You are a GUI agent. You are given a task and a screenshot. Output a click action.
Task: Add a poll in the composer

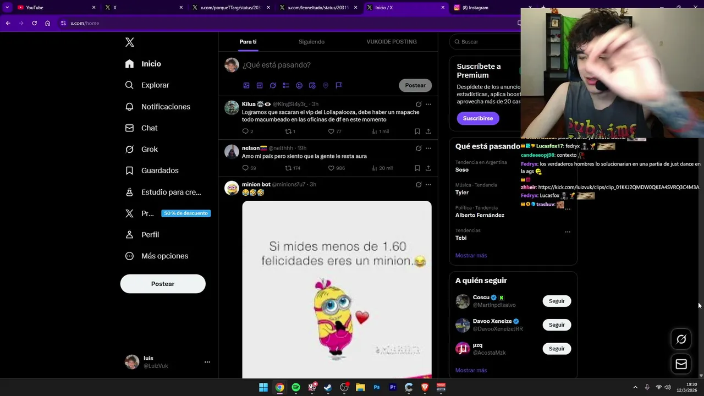point(286,85)
